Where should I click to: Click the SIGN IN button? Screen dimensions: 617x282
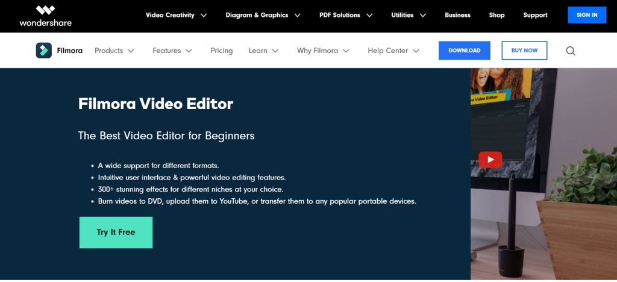coord(587,15)
